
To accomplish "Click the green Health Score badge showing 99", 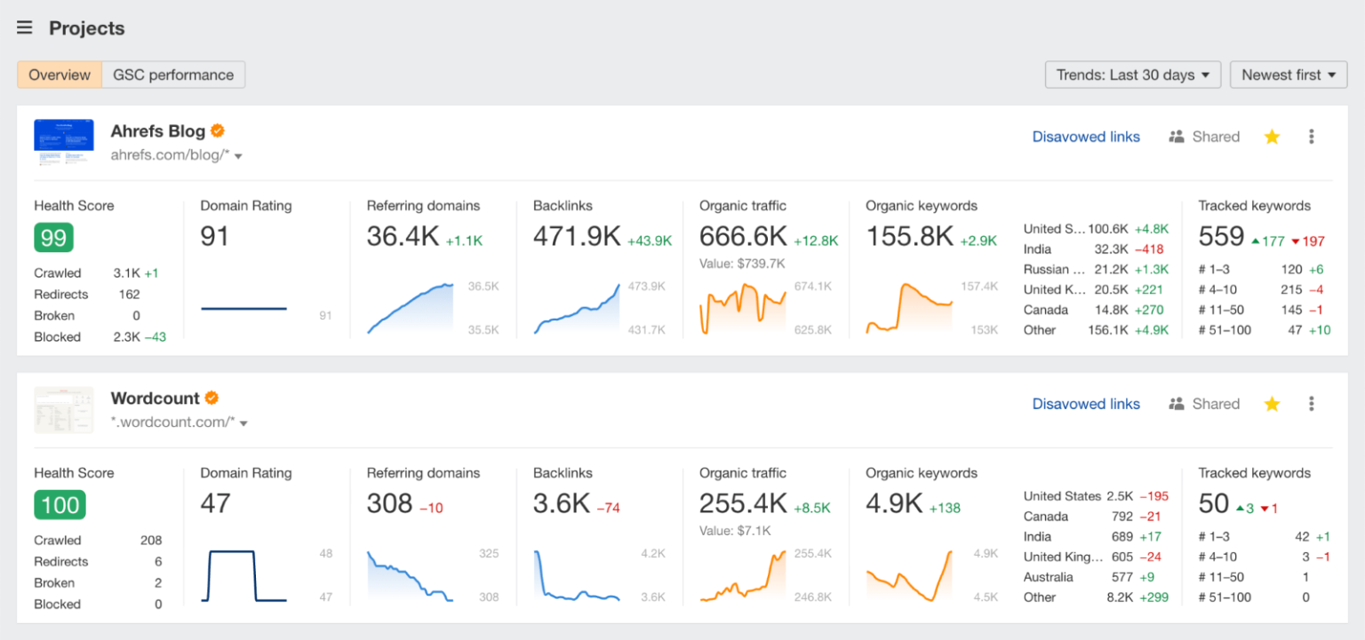I will click(52, 237).
